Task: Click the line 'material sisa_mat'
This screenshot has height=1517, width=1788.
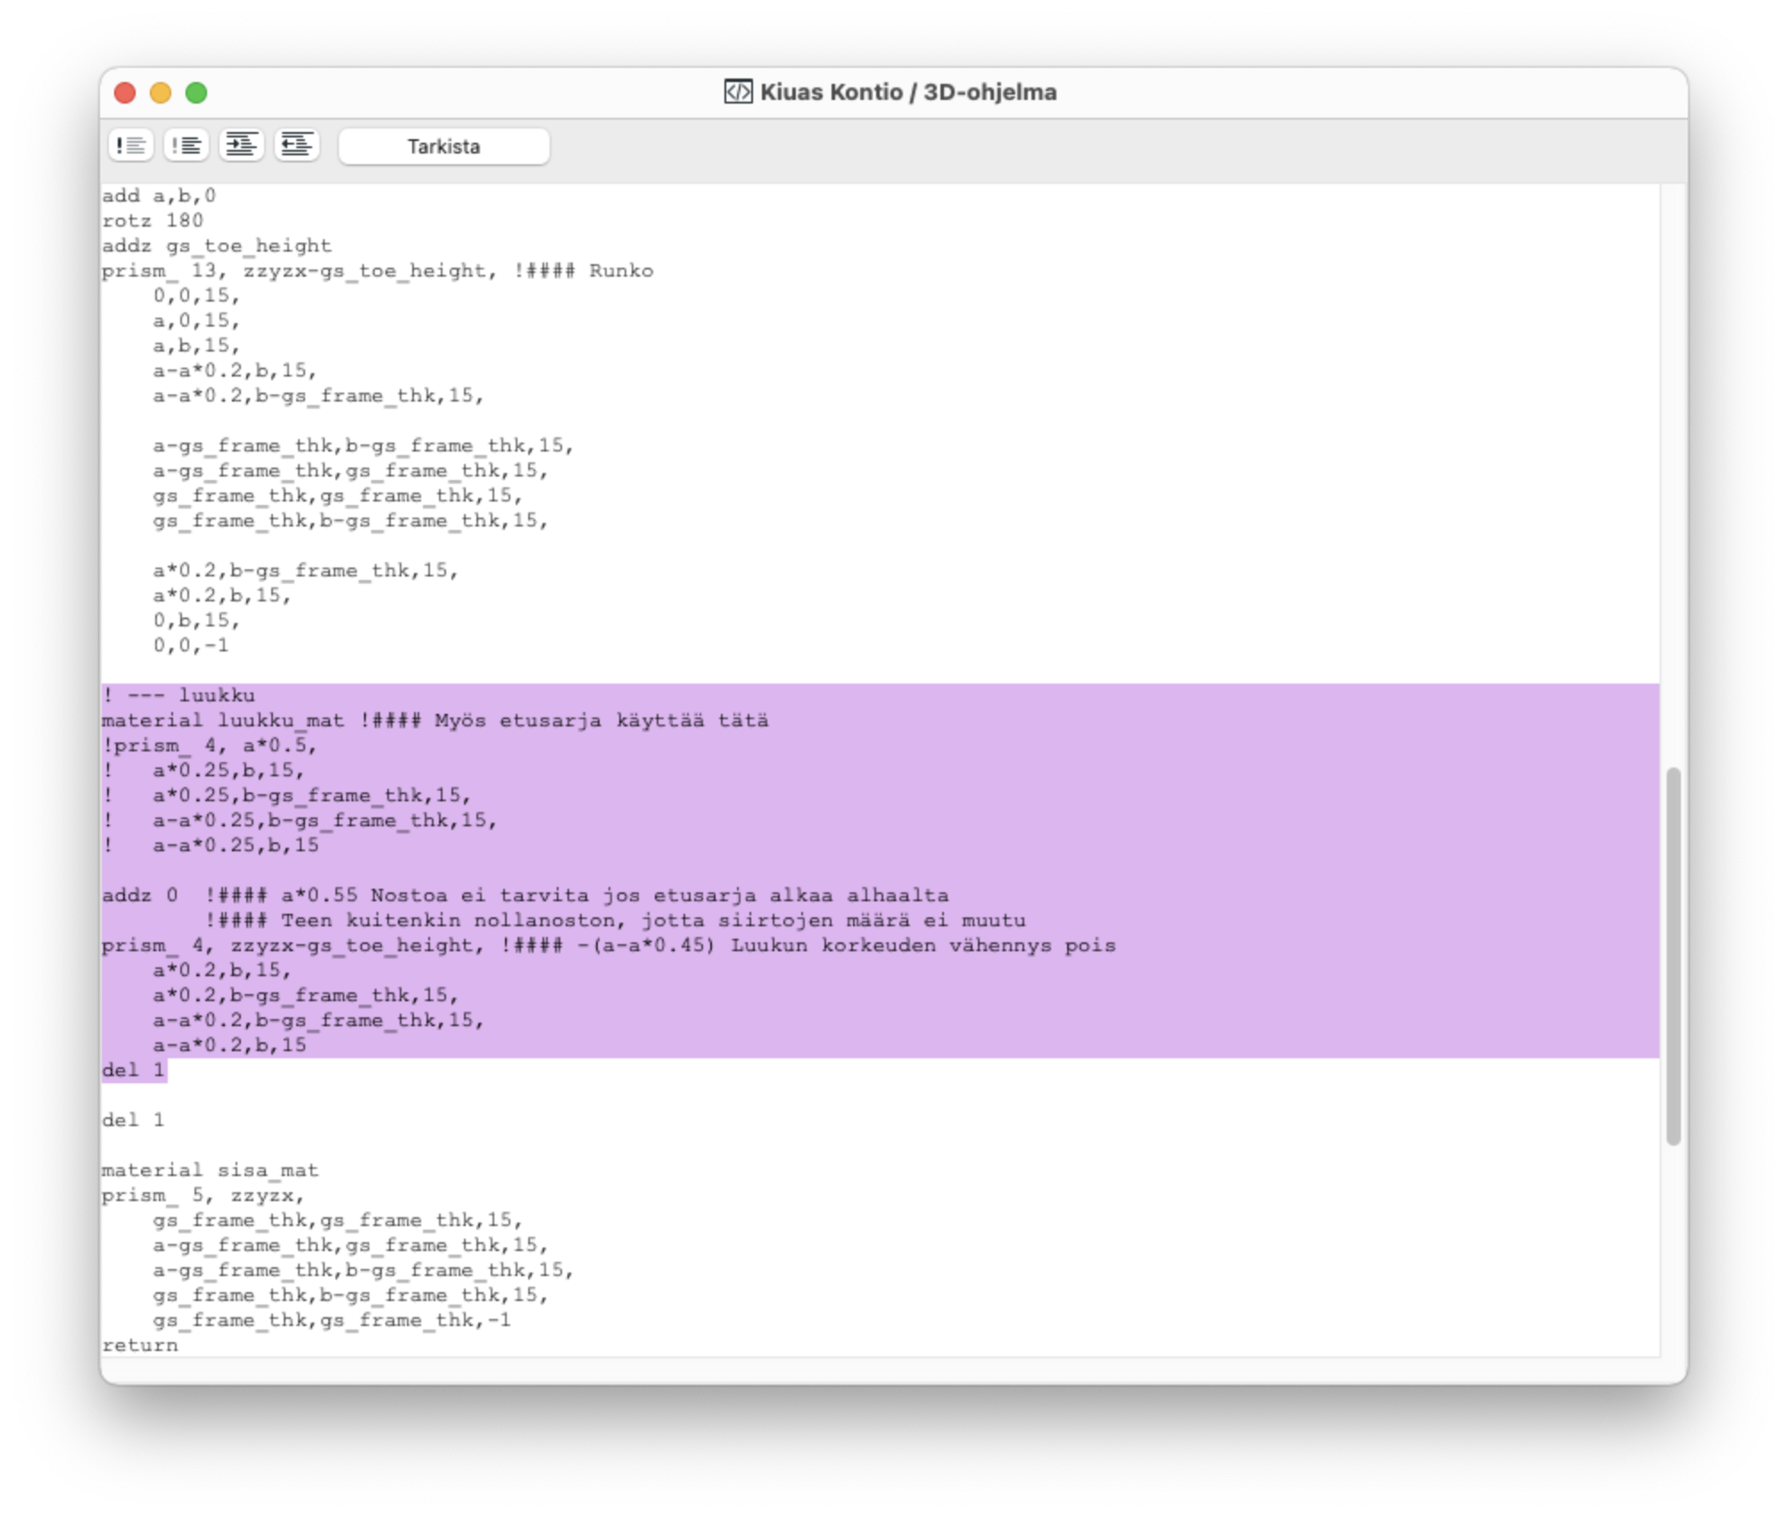Action: tap(211, 1170)
